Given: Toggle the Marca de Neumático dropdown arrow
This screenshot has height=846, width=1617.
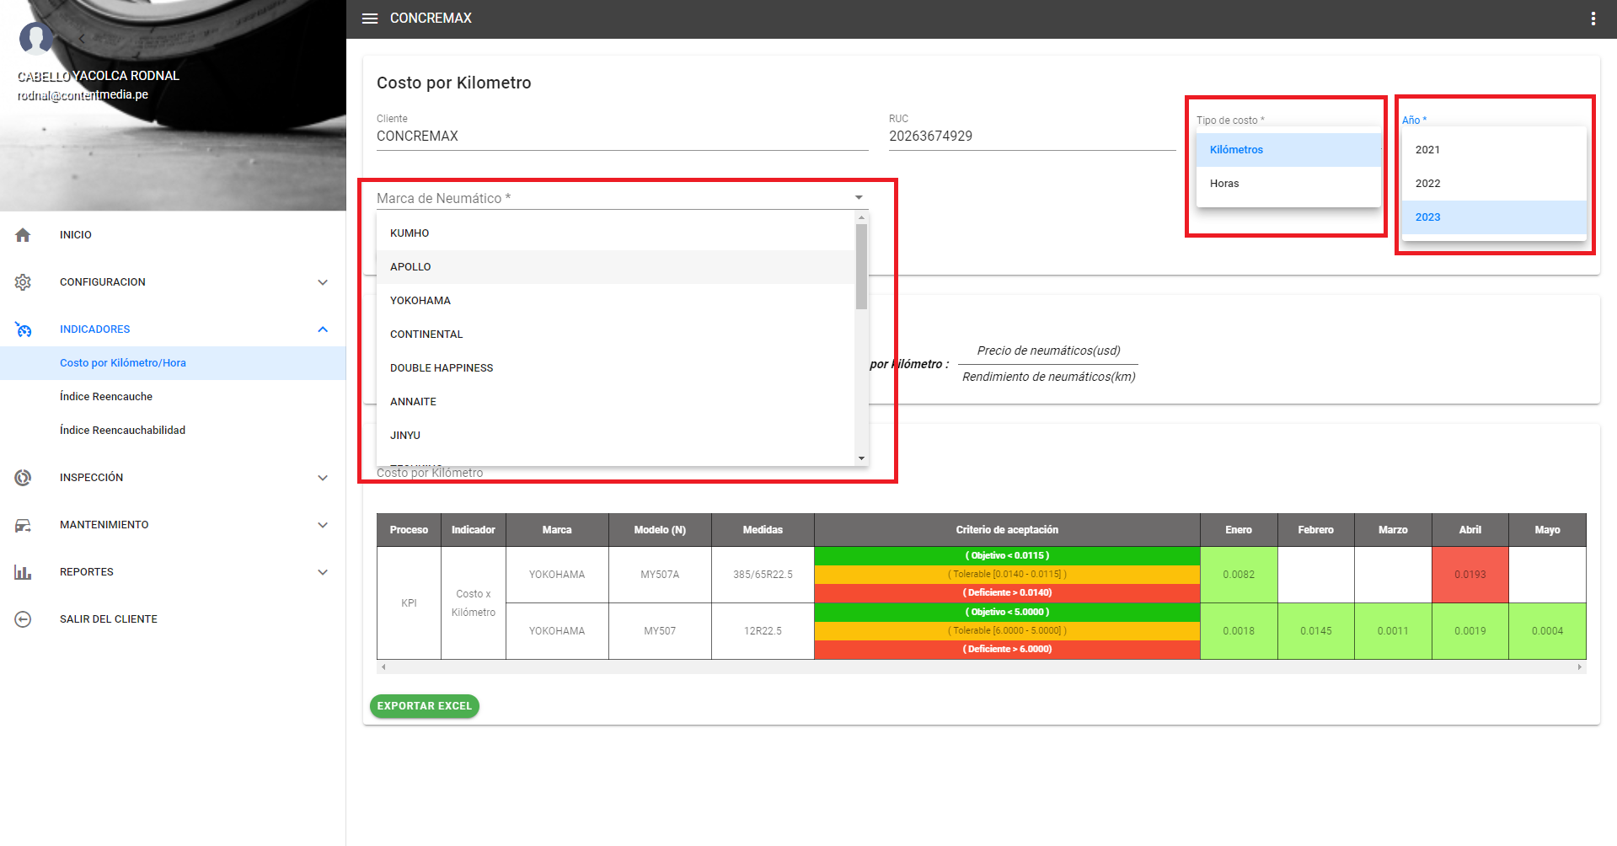Looking at the screenshot, I should pos(859,198).
